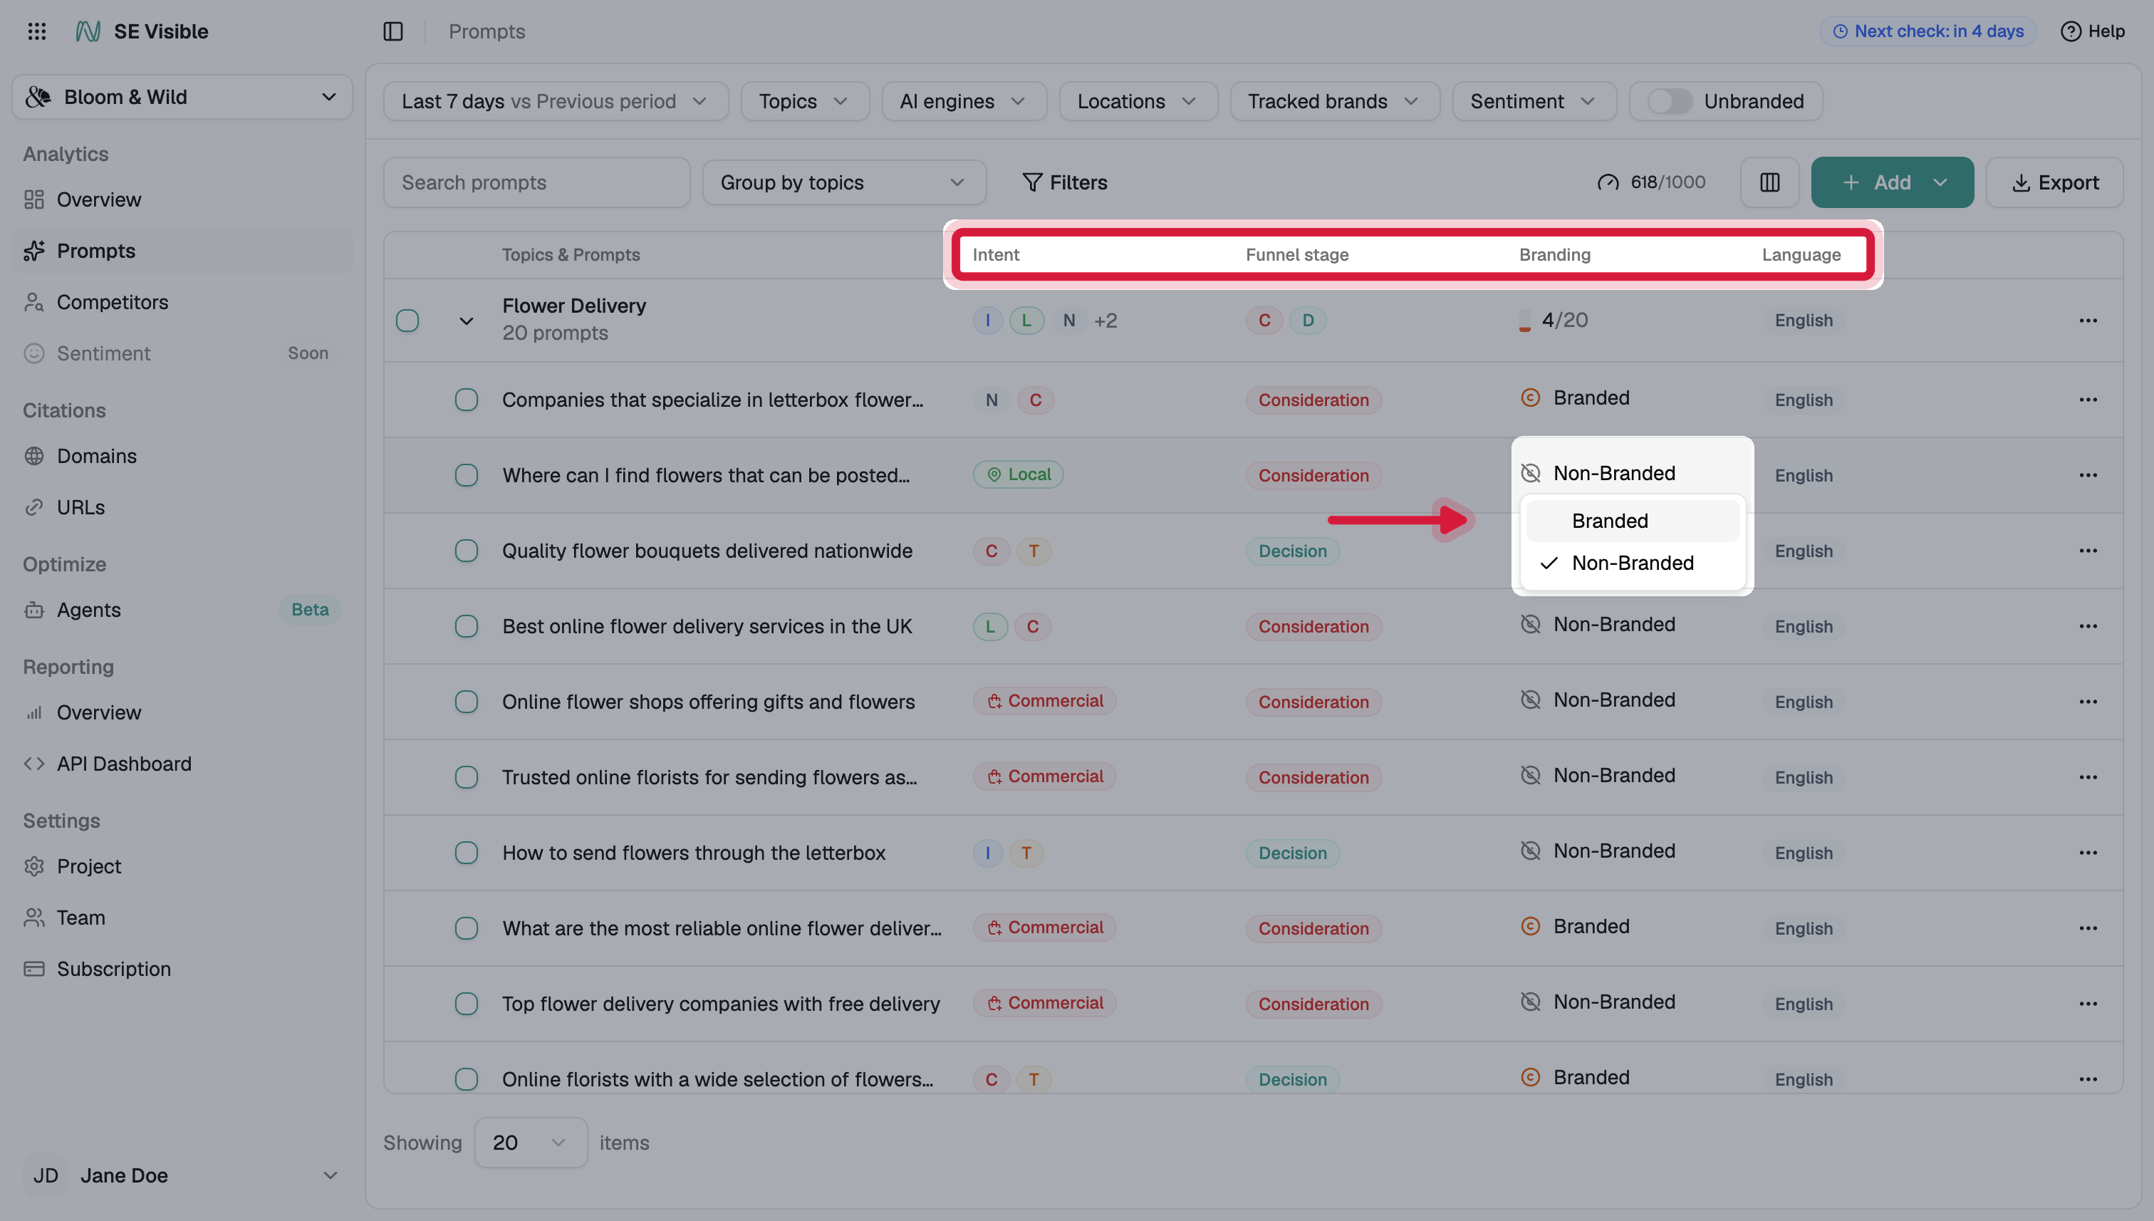
Task: Check the Quality flower bouquets delivered nationwide row
Action: click(466, 551)
